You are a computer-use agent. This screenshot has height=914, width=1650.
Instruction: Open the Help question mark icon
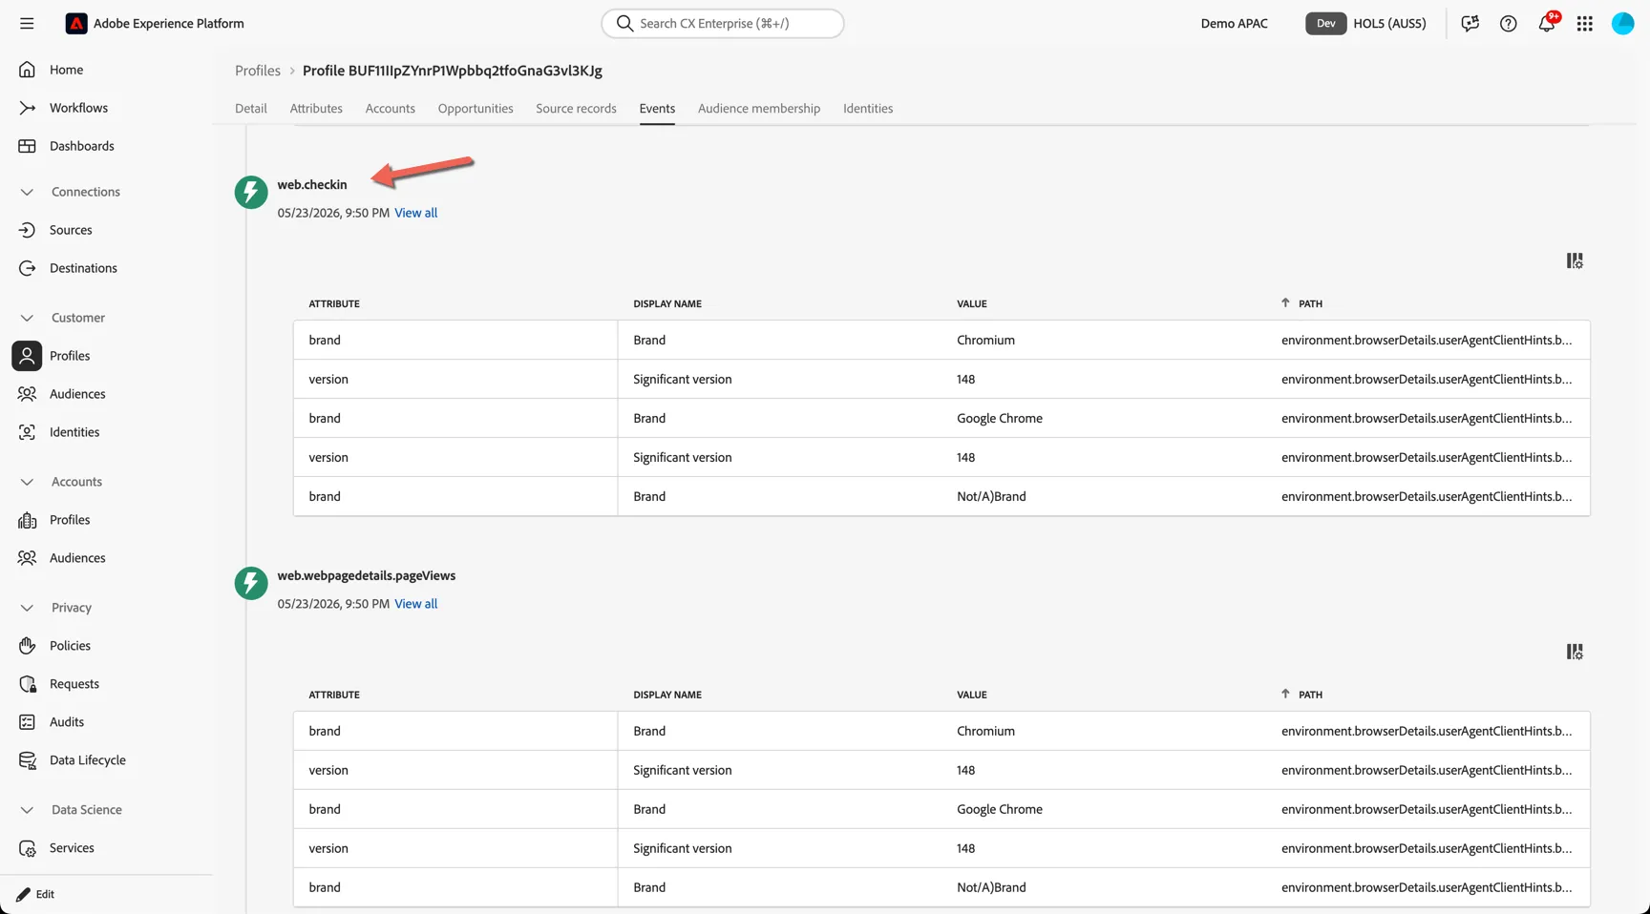point(1508,23)
